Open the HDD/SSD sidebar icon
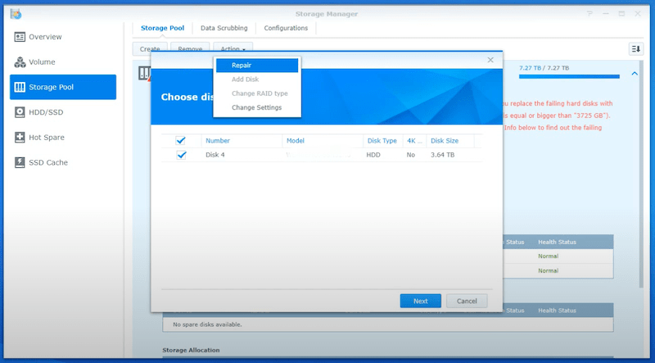Viewport: 655px width, 363px height. click(20, 112)
